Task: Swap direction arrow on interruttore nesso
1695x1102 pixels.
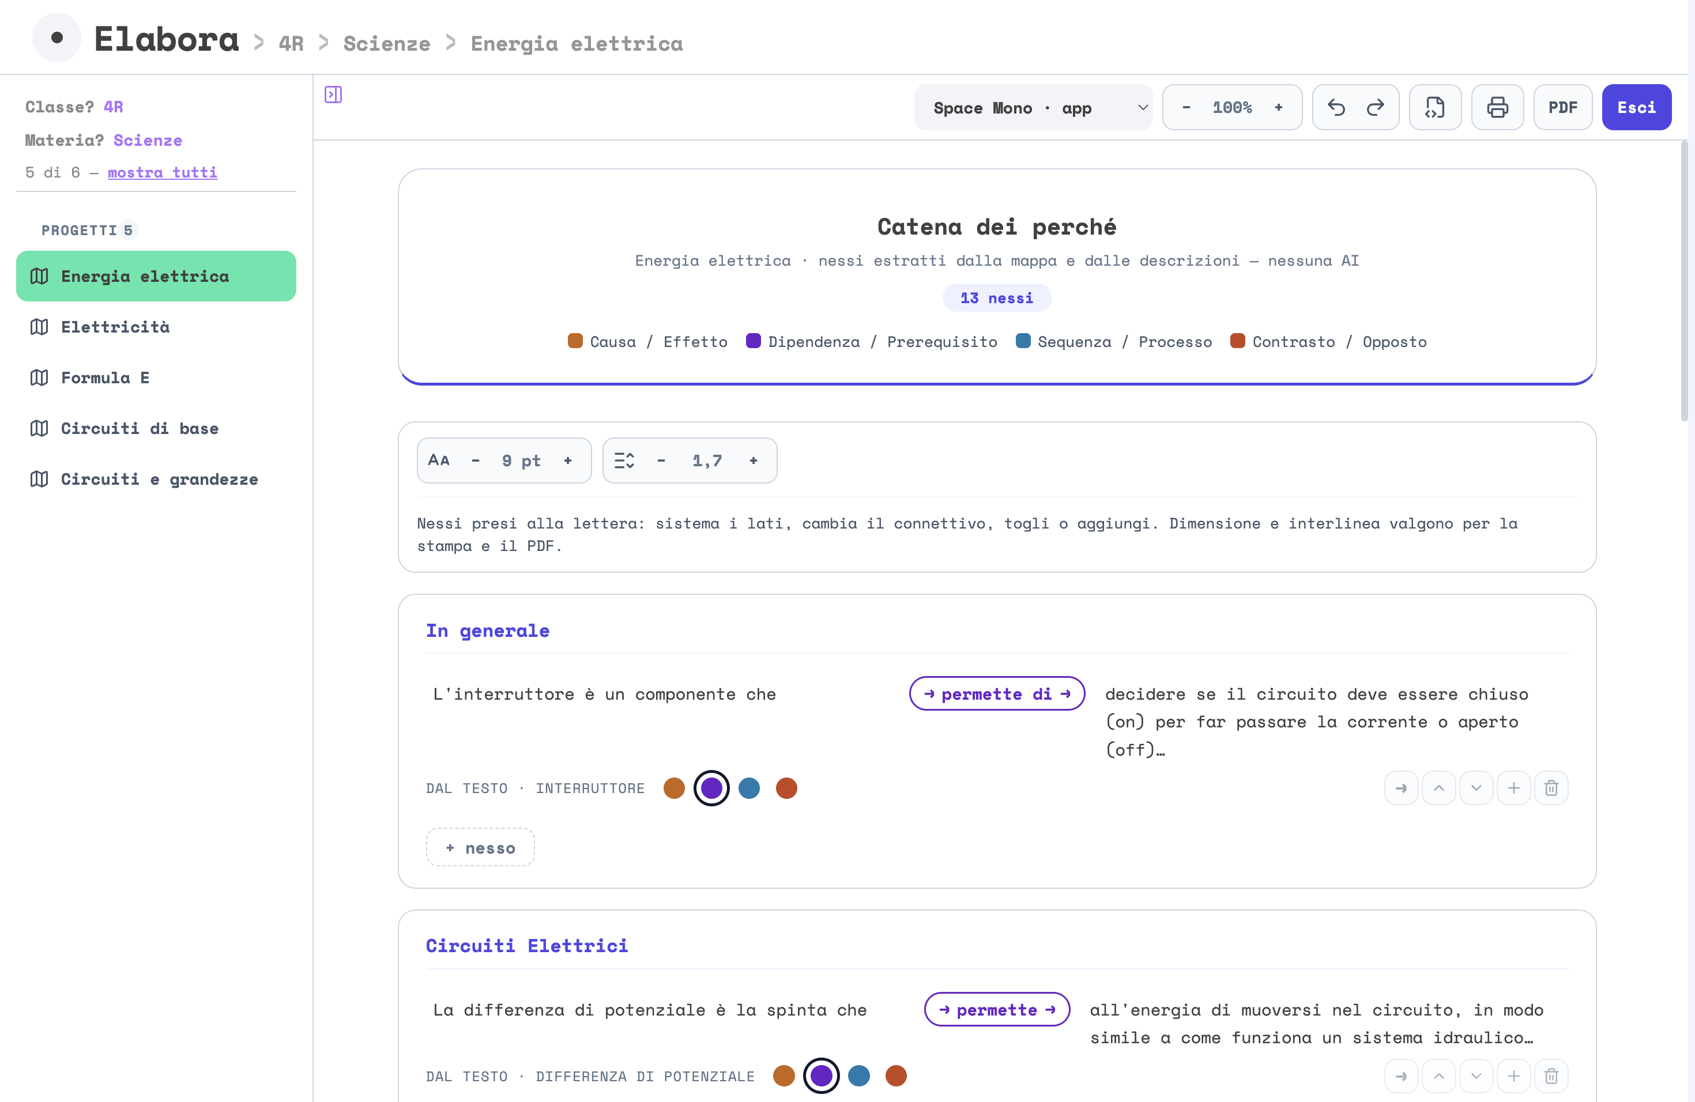Action: tap(1401, 788)
